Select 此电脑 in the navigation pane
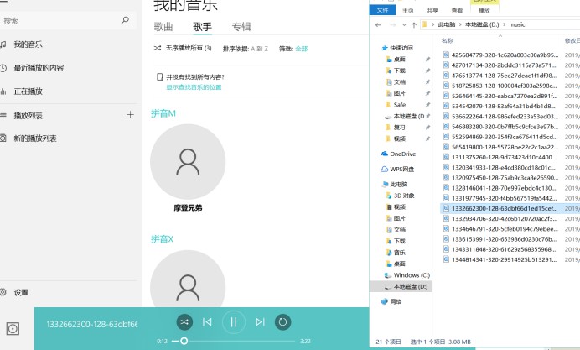Viewport: 580px width, 350px height. (x=398, y=185)
